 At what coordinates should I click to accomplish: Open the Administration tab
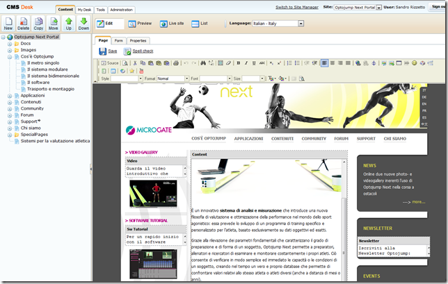coord(122,10)
